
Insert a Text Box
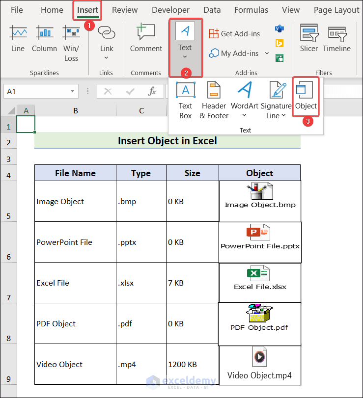186,100
